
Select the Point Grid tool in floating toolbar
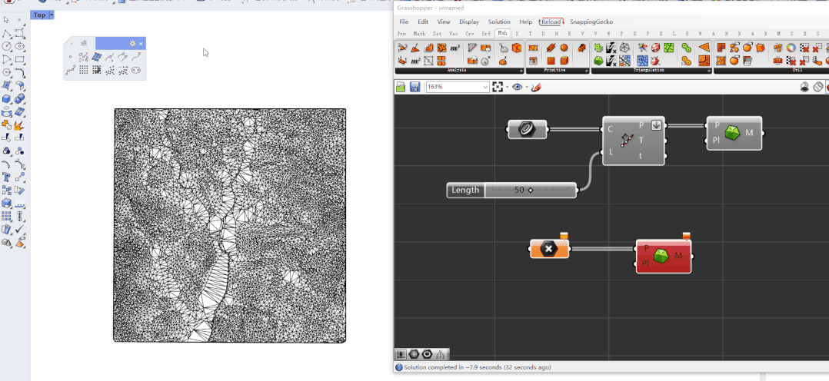pyautogui.click(x=84, y=70)
